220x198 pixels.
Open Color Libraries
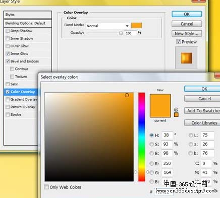pyautogui.click(x=203, y=123)
